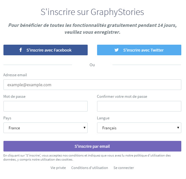Click the Mot de passe field
186x179 pixels.
[45, 106]
